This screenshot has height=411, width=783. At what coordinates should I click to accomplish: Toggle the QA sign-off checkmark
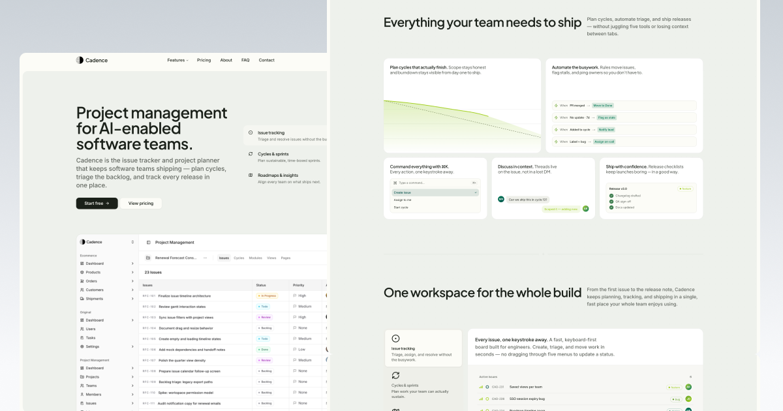pos(611,202)
